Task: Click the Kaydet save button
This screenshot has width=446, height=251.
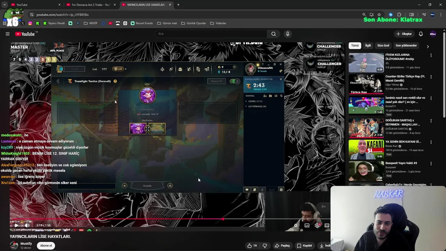Action: pyautogui.click(x=305, y=246)
